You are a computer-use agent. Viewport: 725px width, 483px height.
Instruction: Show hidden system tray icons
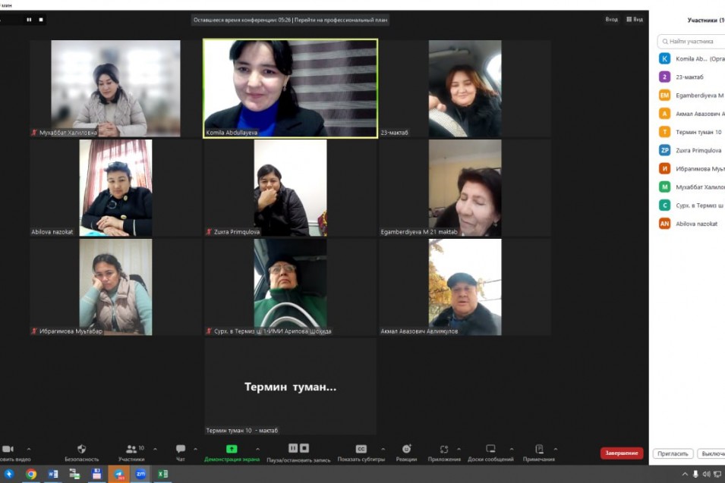[685, 474]
